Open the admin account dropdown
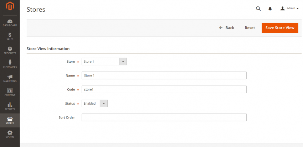 [289, 9]
